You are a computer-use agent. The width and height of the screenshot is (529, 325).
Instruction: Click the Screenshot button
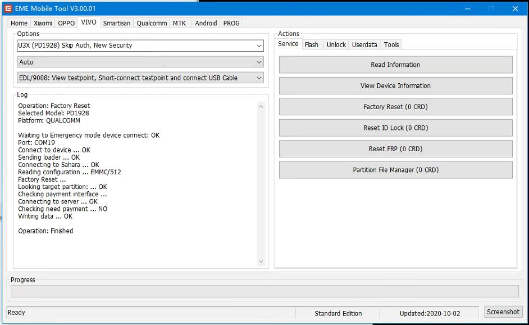[503, 312]
